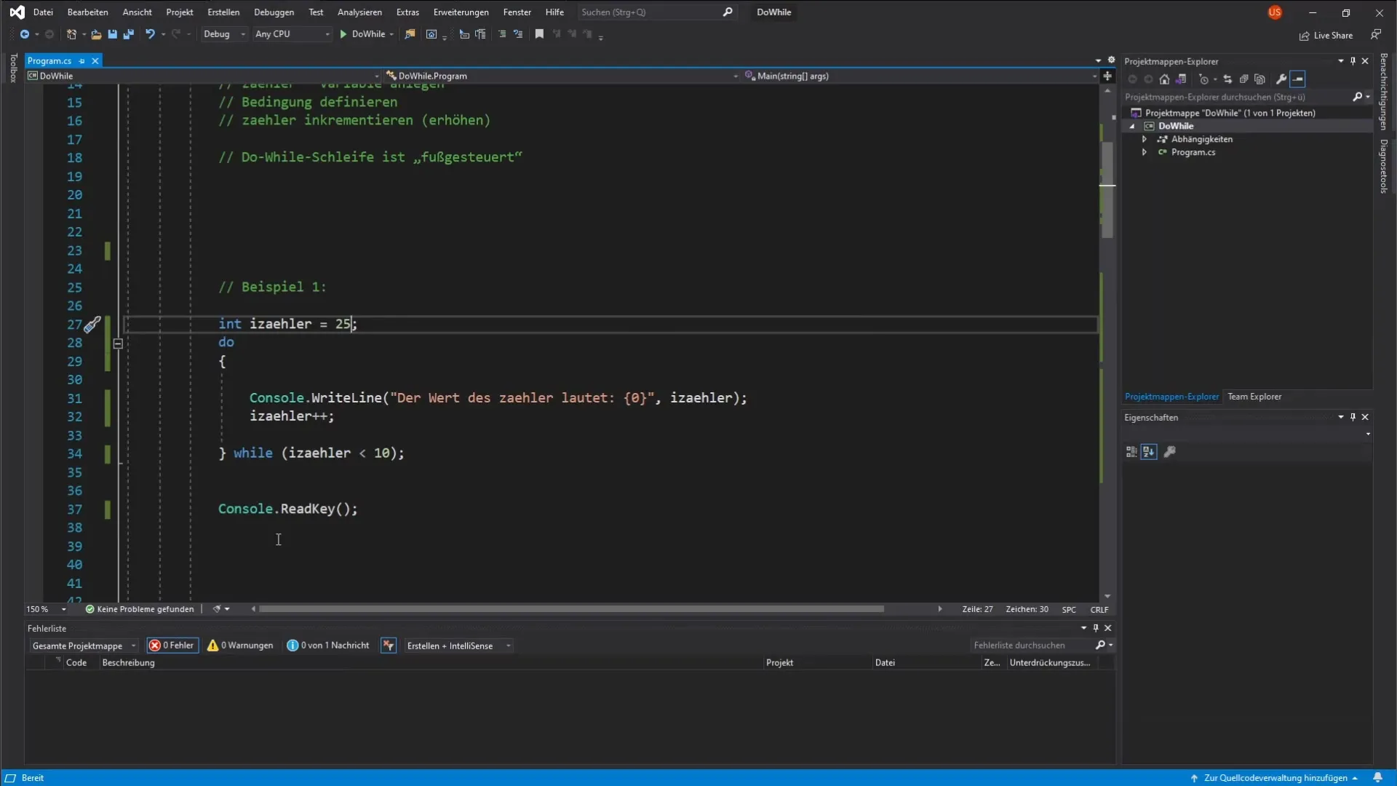Collapse the do block at line 28
The height and width of the screenshot is (786, 1397).
pyautogui.click(x=118, y=344)
